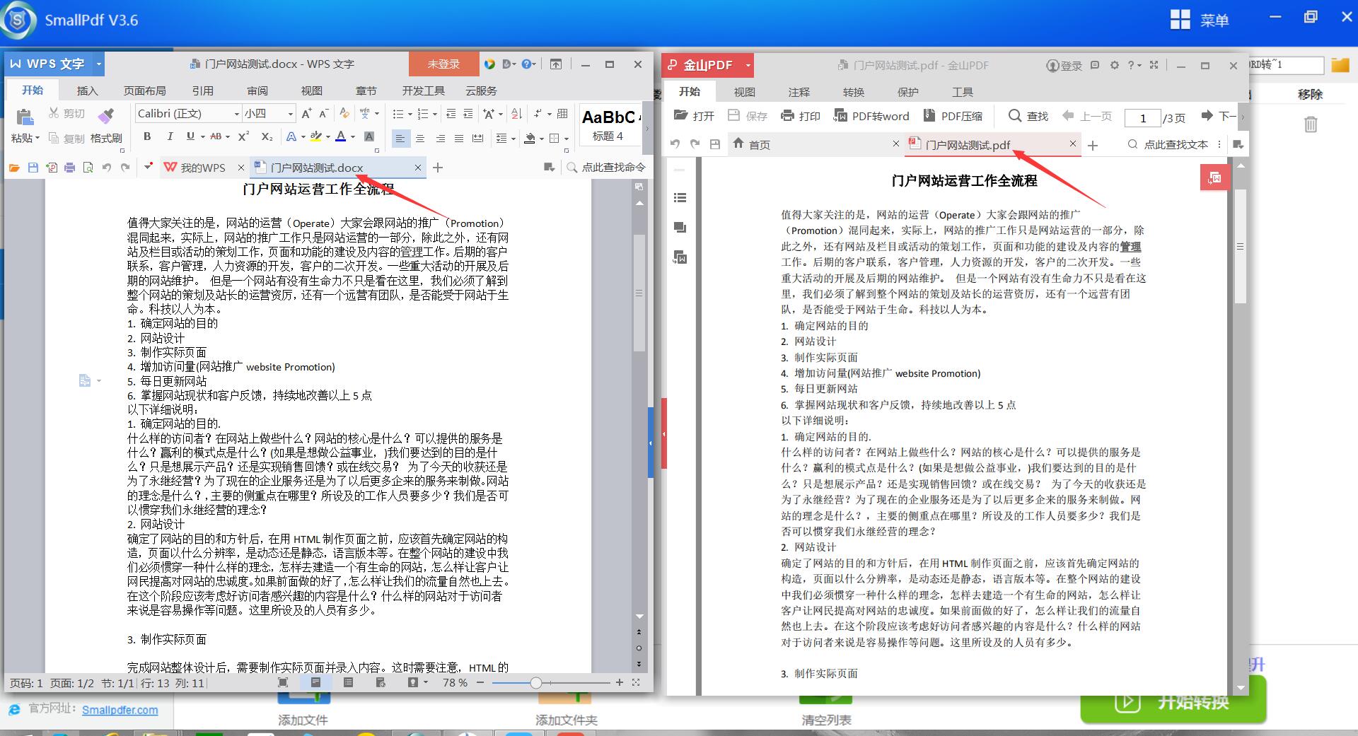Click the settings gear in 金山PDF title bar

[1114, 65]
